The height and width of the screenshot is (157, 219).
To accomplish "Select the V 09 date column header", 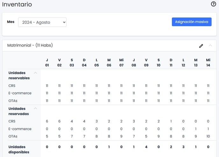I will click(x=146, y=62).
